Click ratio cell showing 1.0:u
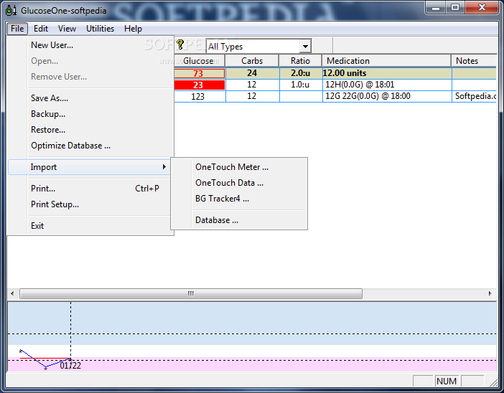The width and height of the screenshot is (504, 393). pos(301,85)
